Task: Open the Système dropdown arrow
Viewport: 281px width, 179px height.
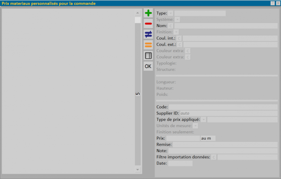Action: click(177, 20)
